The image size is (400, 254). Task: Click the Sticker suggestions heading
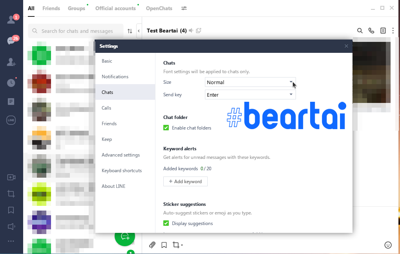pos(184,204)
